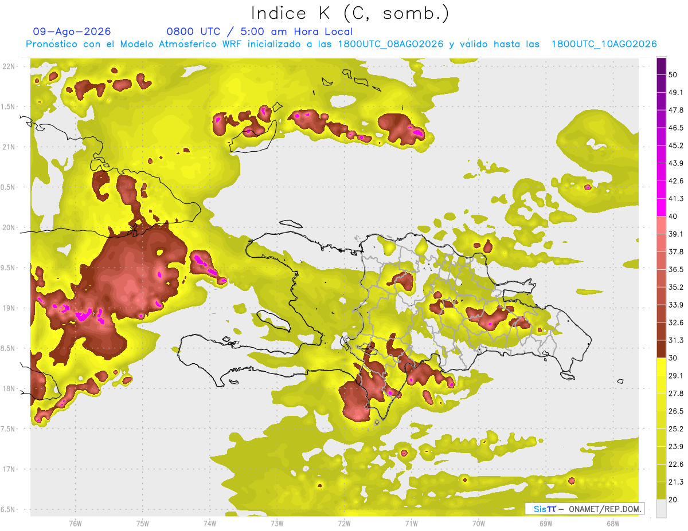
Task: Click the colorbar value '33.9'
Action: coord(676,305)
